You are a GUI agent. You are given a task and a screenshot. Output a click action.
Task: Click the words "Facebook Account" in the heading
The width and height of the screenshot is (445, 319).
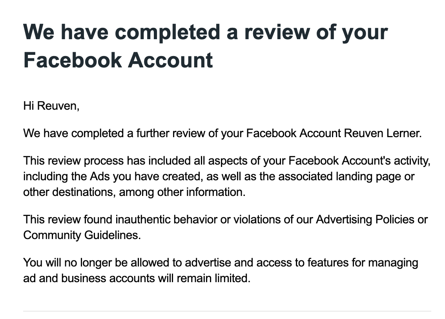pyautogui.click(x=118, y=60)
